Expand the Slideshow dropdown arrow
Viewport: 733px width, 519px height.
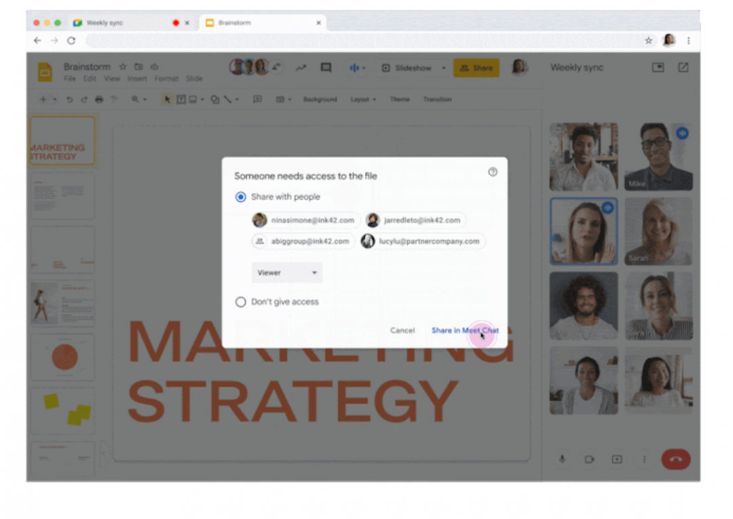click(444, 68)
